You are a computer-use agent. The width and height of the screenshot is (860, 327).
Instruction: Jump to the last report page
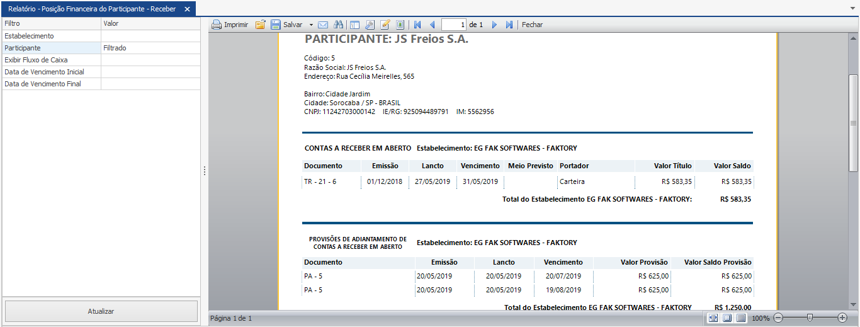[509, 25]
